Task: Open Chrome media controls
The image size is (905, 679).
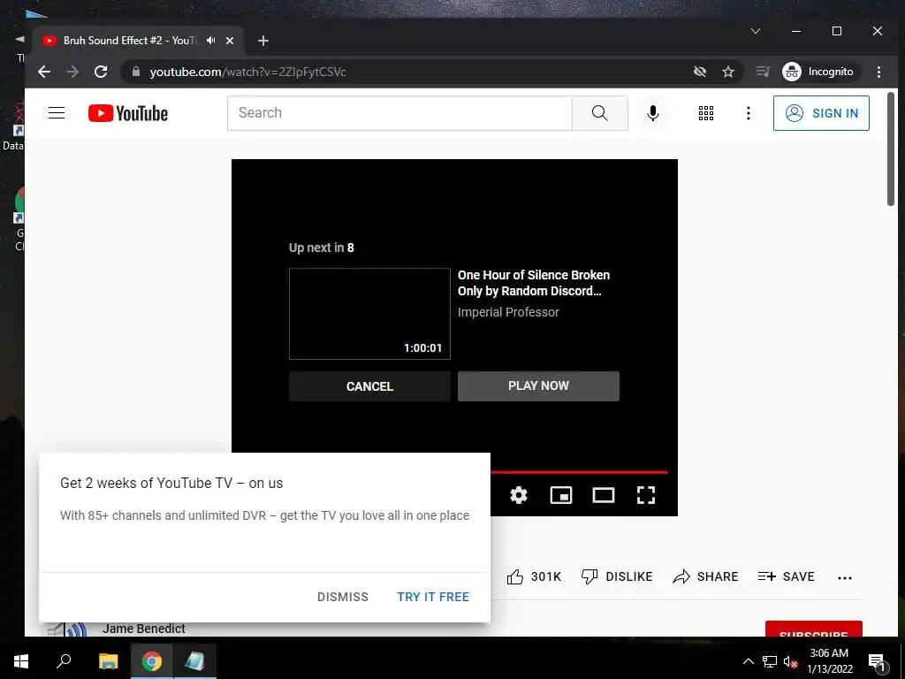Action: pyautogui.click(x=763, y=72)
